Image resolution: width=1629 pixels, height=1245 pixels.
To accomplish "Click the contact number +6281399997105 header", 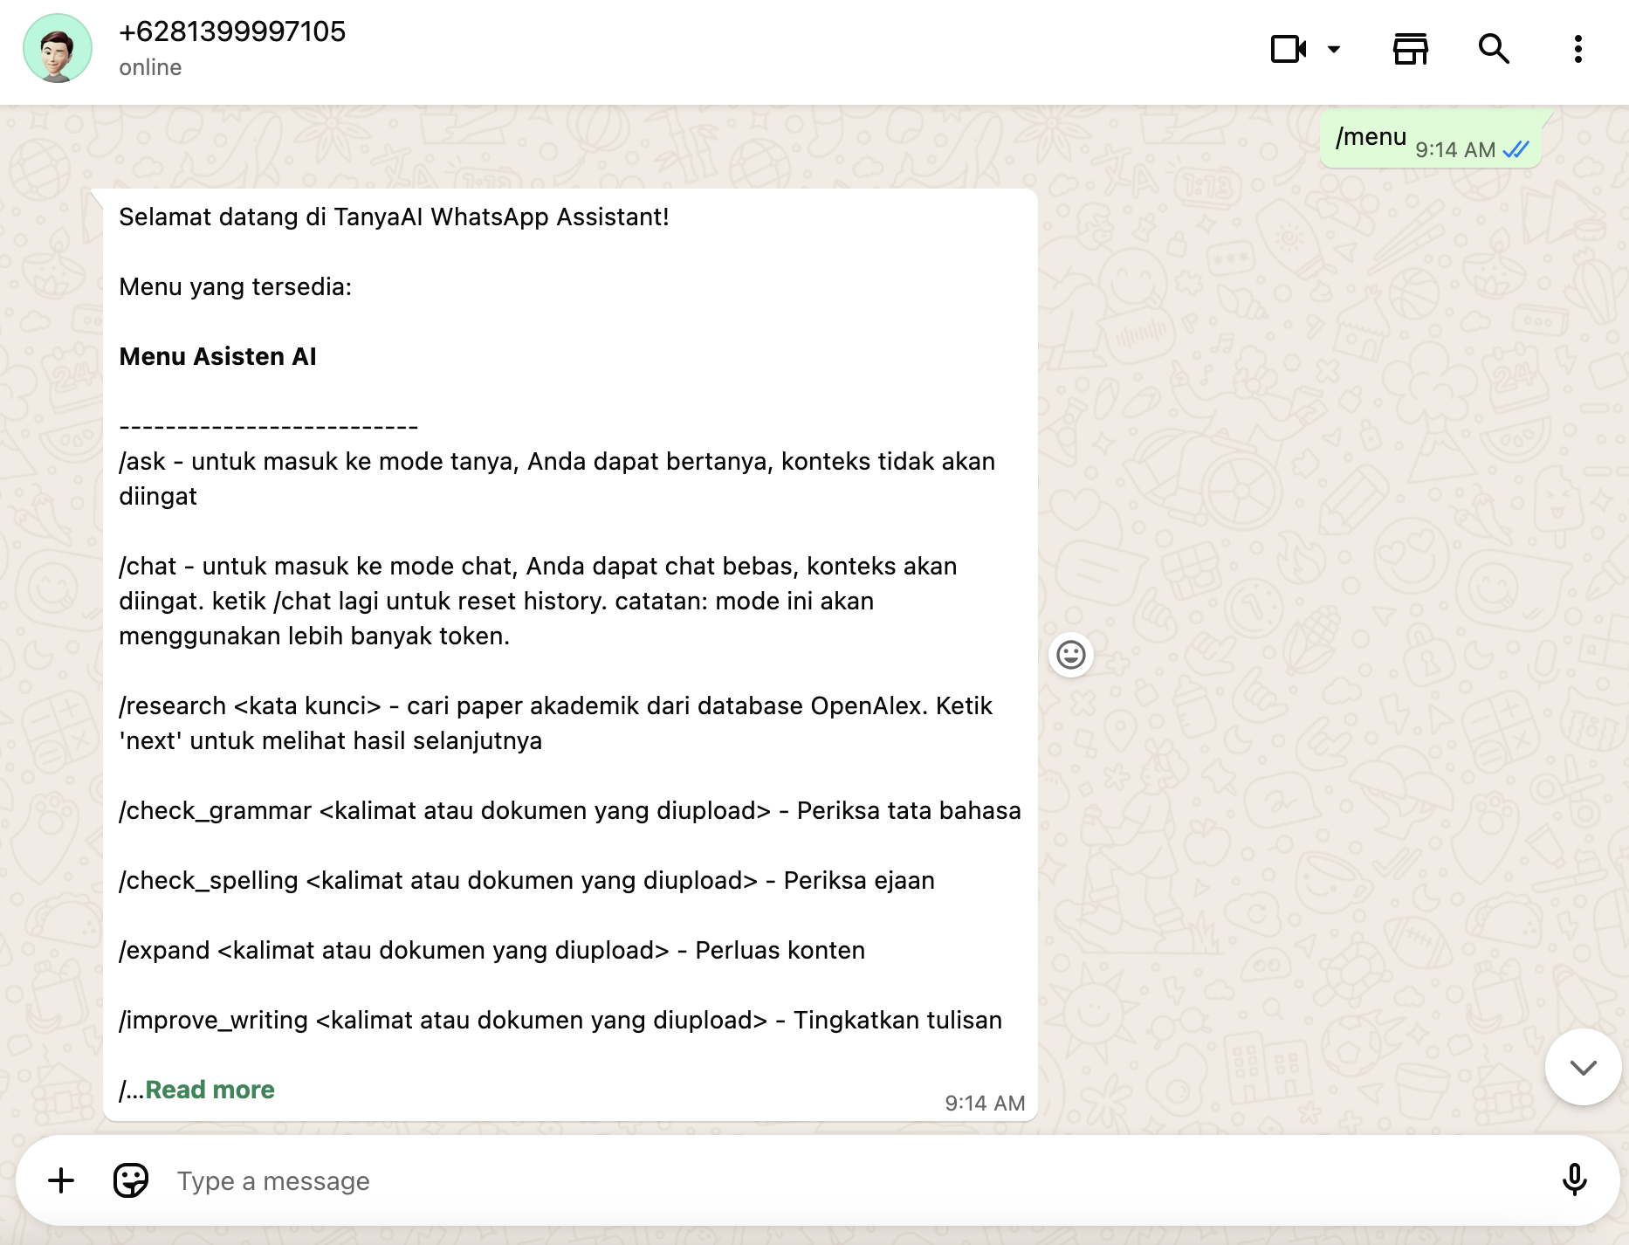I will (232, 31).
